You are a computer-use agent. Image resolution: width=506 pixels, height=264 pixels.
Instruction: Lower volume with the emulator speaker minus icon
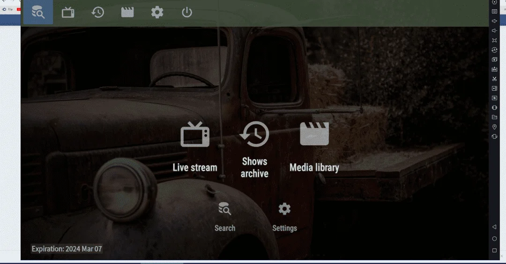pos(494,30)
